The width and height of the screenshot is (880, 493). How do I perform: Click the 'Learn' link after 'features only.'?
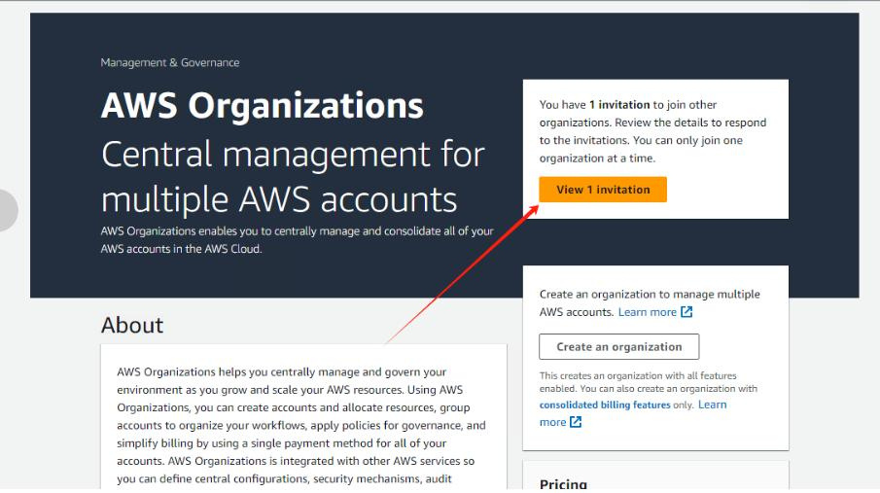(x=712, y=405)
